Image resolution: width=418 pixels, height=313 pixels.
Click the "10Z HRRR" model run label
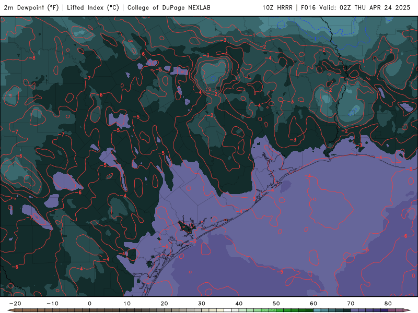(x=277, y=8)
